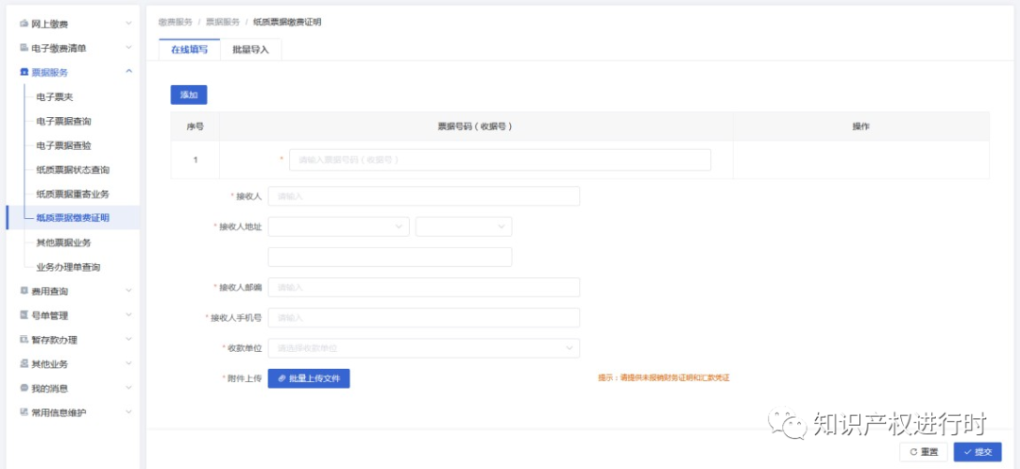Open the second 接收人地址 region dropdown
1020x469 pixels.
pyautogui.click(x=463, y=226)
